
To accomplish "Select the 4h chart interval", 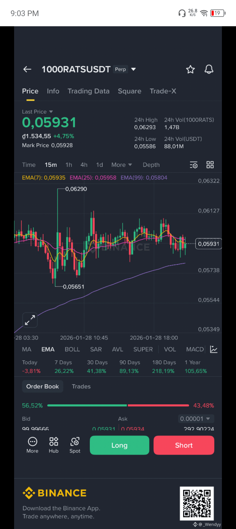I will tap(84, 165).
